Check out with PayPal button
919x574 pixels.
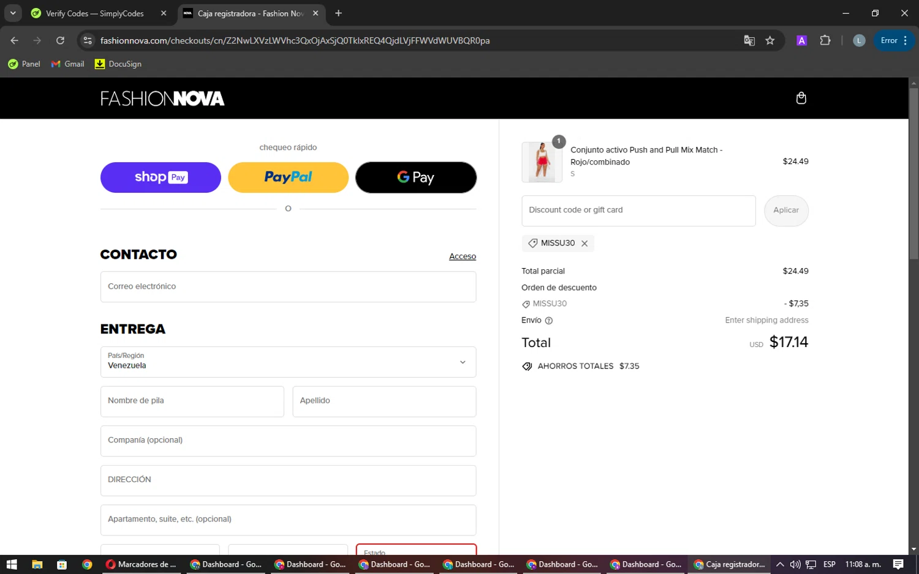(288, 177)
